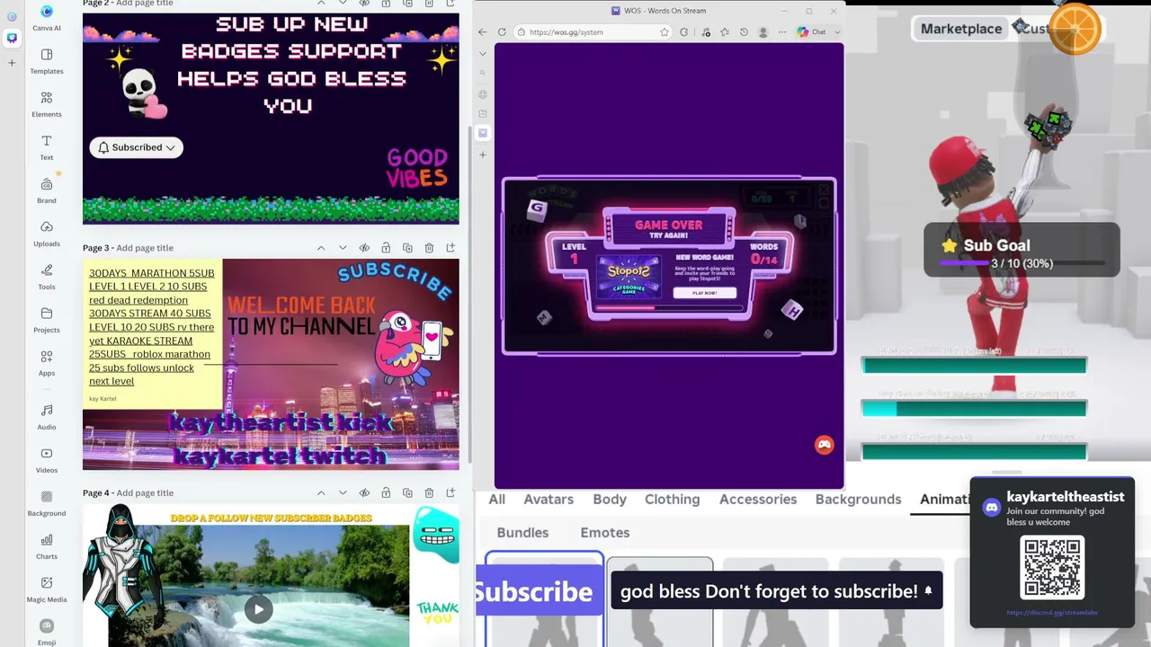Viewport: 1151px width, 647px height.
Task: Move Page 3 up with chevron
Action: [321, 248]
